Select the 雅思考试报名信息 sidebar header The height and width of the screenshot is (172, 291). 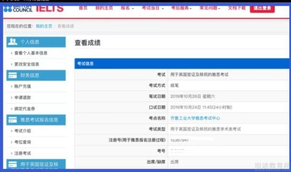point(36,120)
